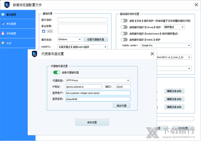Enable WebGL hardware fingerprint protection toggle
The height and width of the screenshot is (141, 201).
pyautogui.click(x=124, y=40)
